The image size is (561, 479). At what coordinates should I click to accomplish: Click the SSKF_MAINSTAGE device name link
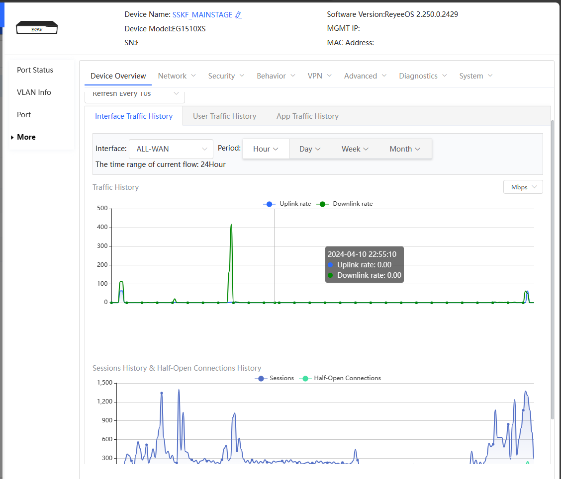point(202,15)
